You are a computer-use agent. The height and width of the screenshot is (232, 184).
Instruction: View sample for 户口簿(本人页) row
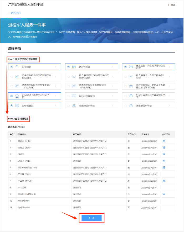pos(164,181)
